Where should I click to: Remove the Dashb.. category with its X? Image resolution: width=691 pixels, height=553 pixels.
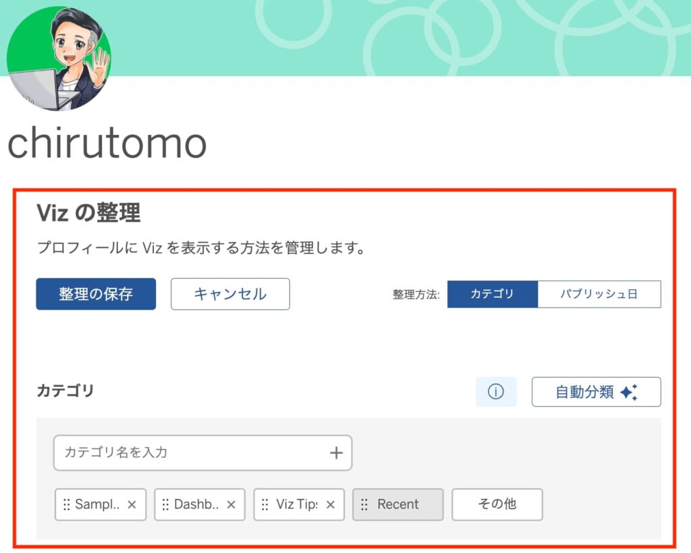(x=231, y=504)
